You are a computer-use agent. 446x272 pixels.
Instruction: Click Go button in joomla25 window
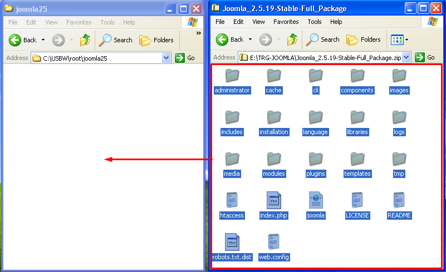click(185, 58)
